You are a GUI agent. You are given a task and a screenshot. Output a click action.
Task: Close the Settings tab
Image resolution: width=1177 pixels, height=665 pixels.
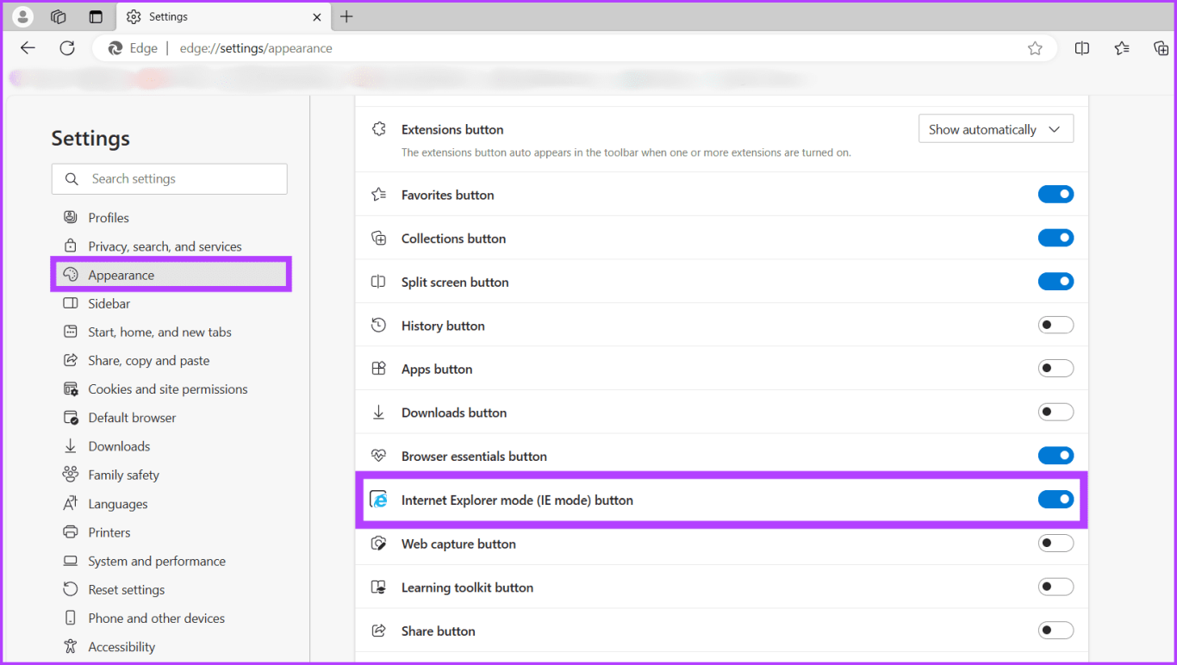click(x=317, y=16)
